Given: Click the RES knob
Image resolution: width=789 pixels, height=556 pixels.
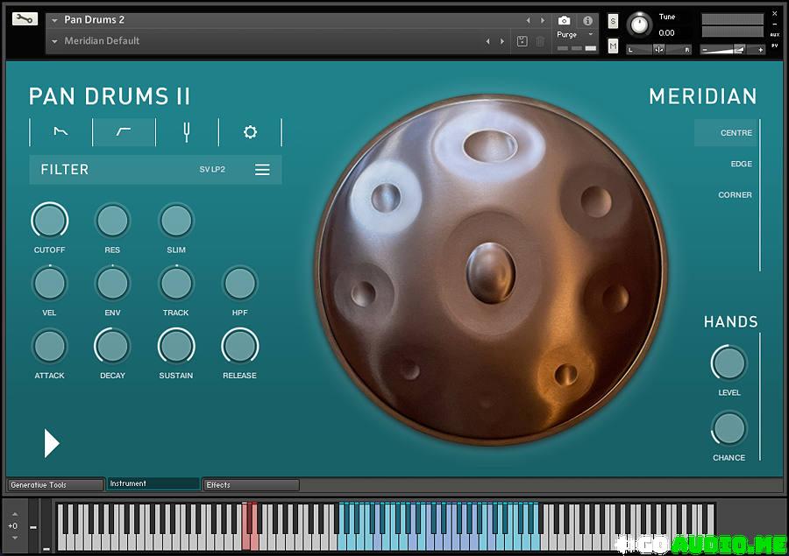Looking at the screenshot, I should point(112,221).
